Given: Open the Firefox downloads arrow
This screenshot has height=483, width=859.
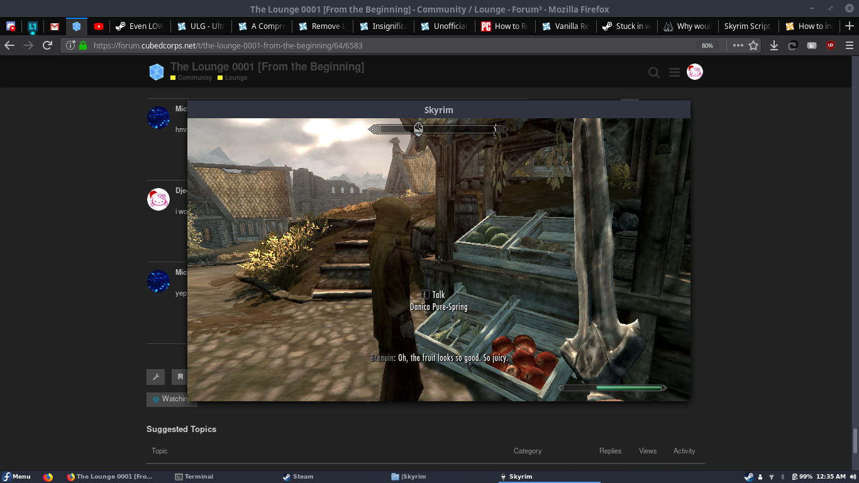Looking at the screenshot, I should [x=774, y=45].
